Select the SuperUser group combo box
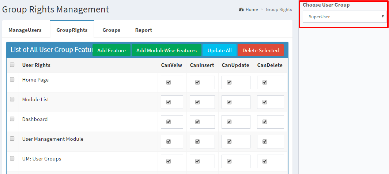 [345, 16]
